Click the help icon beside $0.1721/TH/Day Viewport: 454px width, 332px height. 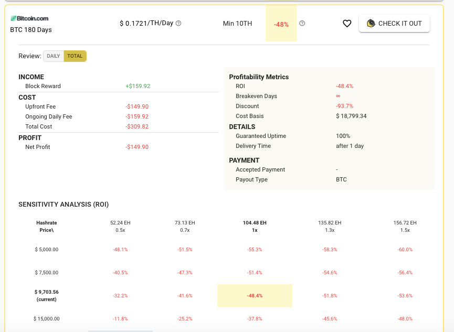coord(178,23)
